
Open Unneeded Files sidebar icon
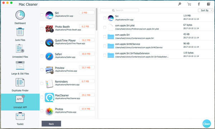point(20,48)
